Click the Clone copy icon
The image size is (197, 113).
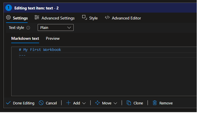tap(129, 103)
